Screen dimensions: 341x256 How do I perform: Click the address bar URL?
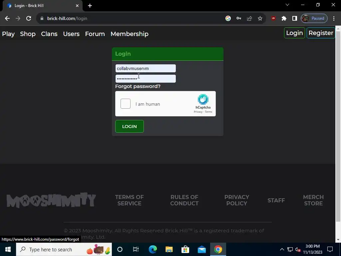[67, 19]
